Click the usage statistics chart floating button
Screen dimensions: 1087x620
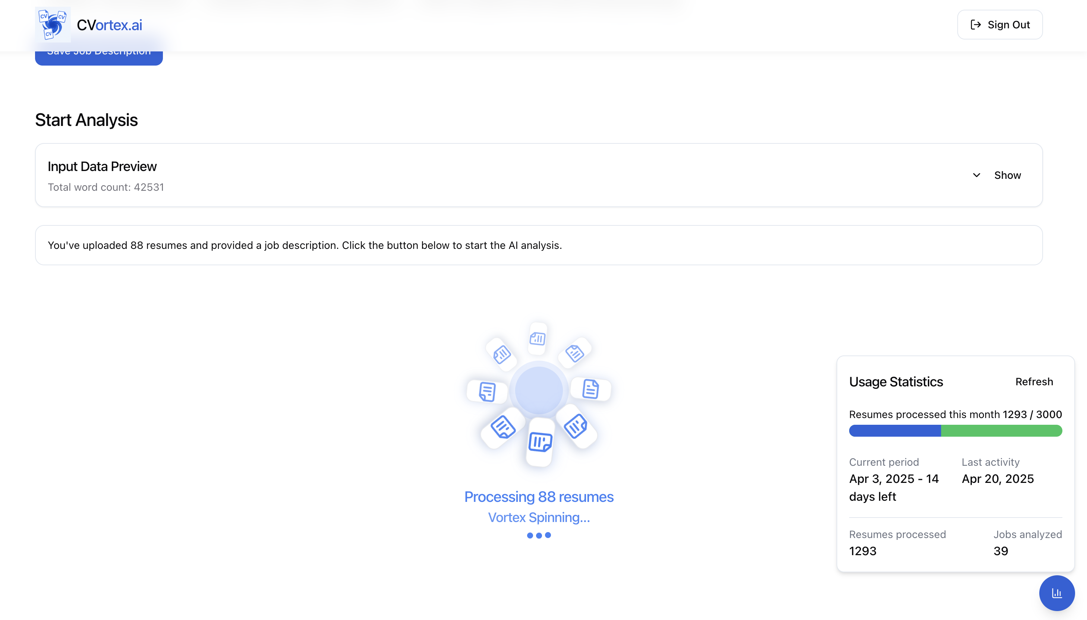tap(1057, 593)
